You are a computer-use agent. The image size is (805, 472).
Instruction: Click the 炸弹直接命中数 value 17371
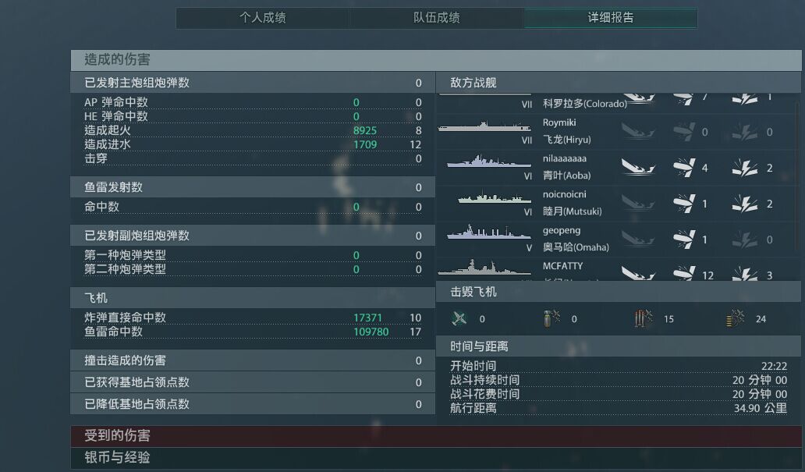coord(367,318)
